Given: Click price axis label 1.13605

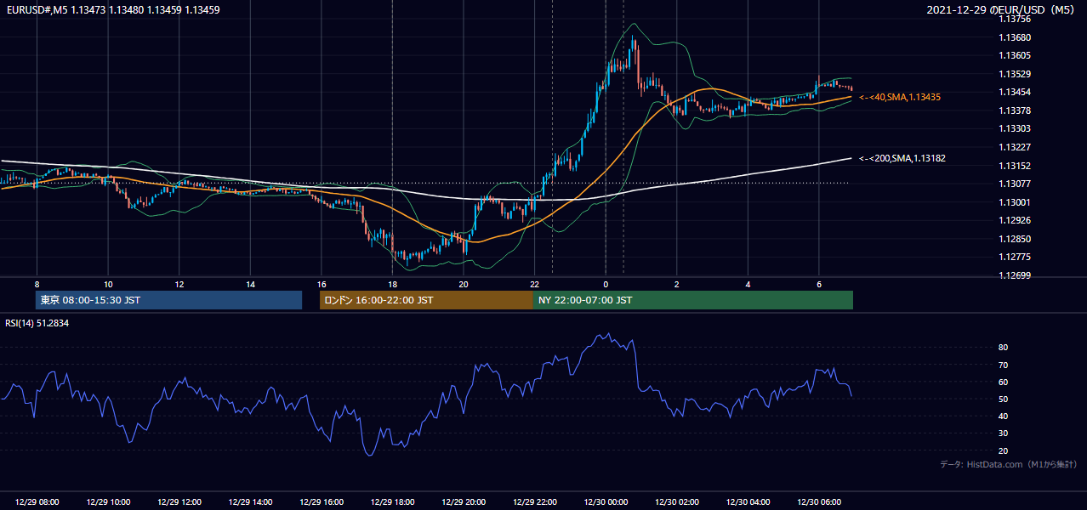Looking at the screenshot, I should [1014, 55].
